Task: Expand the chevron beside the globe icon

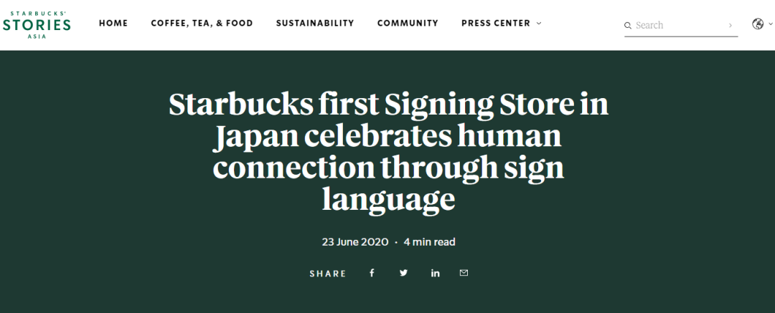Action: (770, 24)
